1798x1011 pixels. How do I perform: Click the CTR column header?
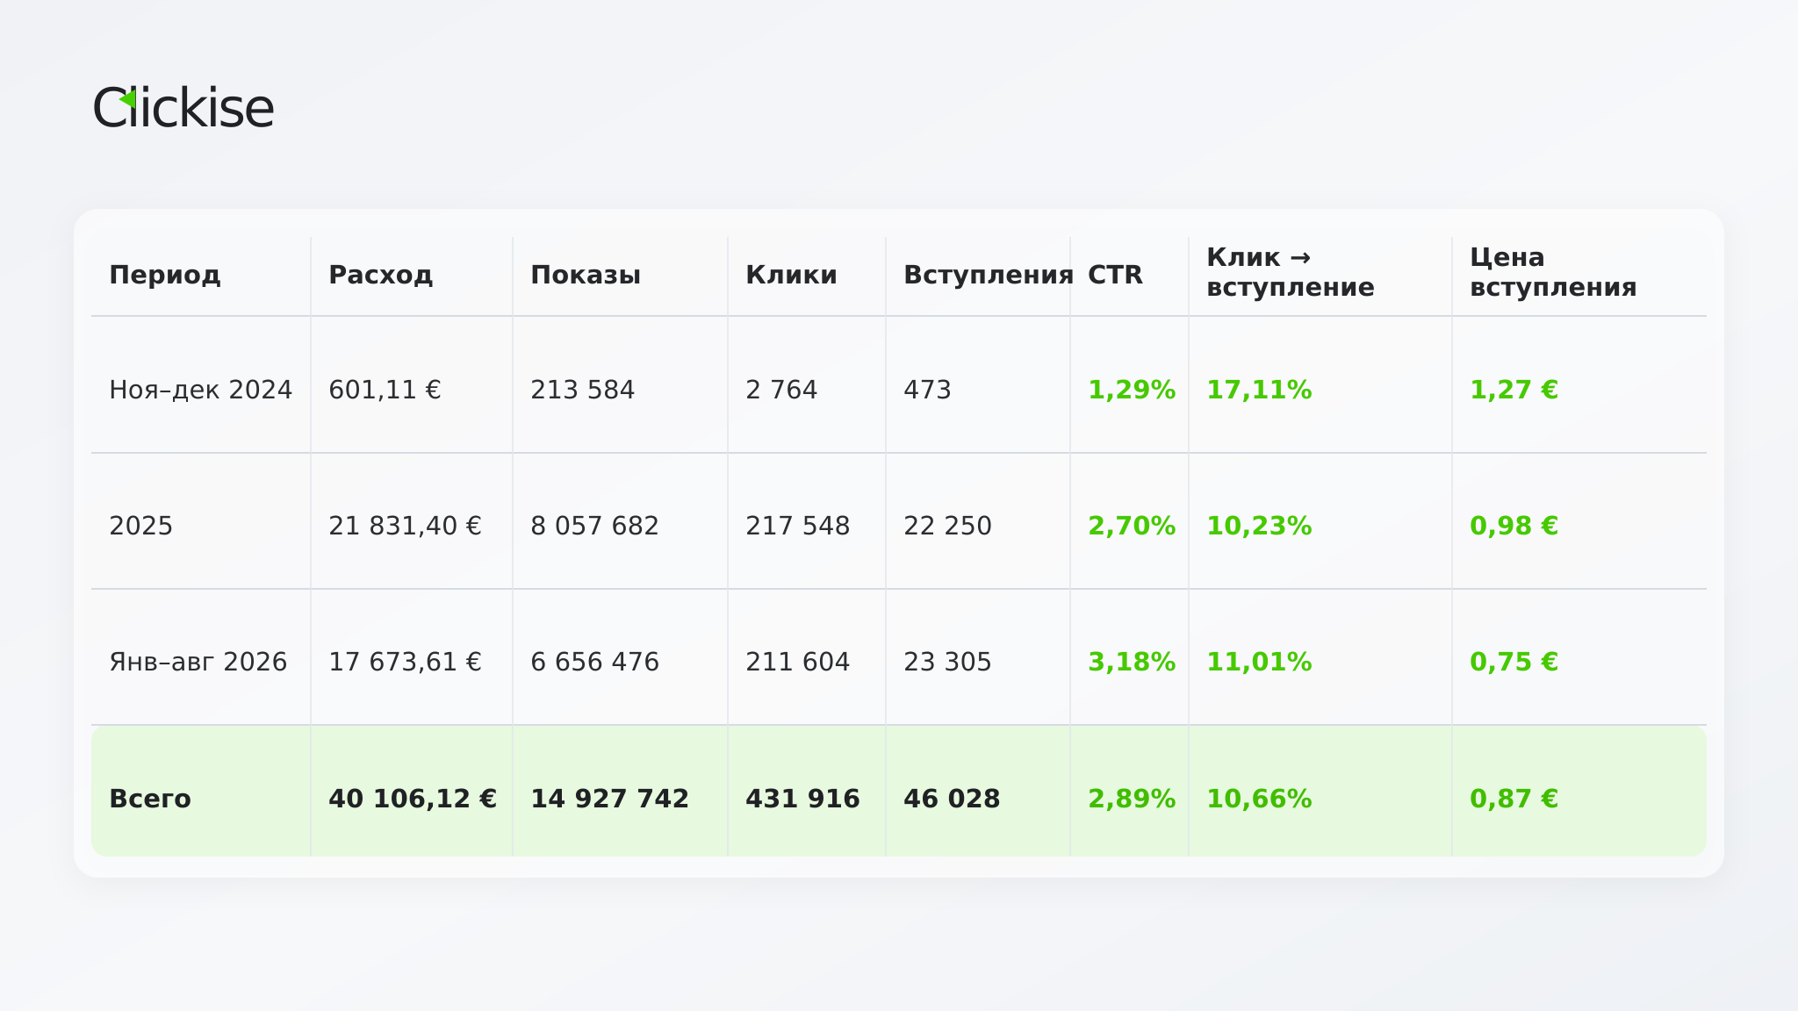(x=1115, y=275)
